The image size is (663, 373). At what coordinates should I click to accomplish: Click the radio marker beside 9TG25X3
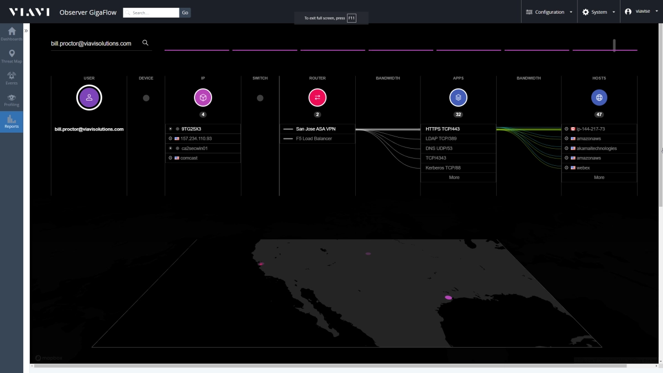pyautogui.click(x=171, y=129)
